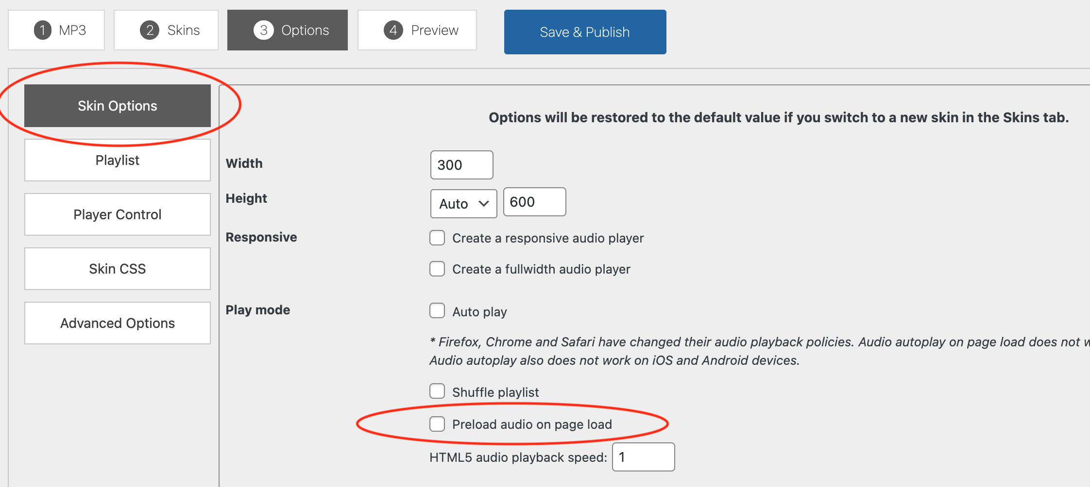Open the MP3 step tab
This screenshot has height=487, width=1090.
pos(56,30)
